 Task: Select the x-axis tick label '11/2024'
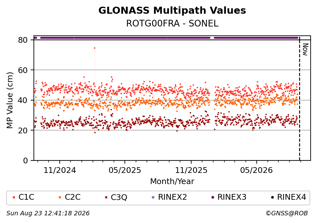(60, 170)
